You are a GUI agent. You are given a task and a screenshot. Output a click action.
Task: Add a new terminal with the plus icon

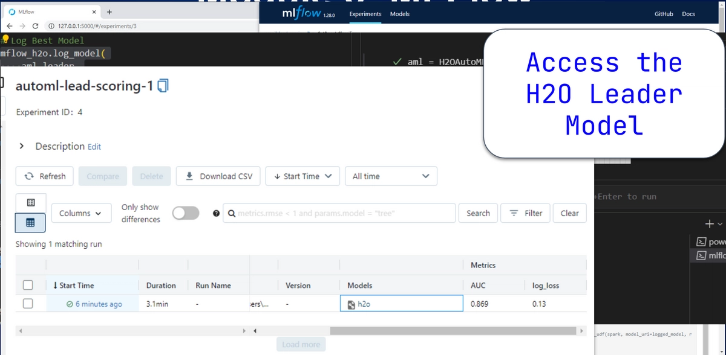coord(709,224)
